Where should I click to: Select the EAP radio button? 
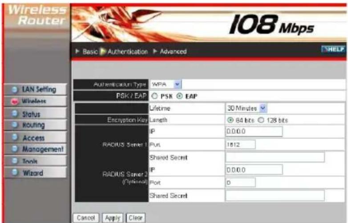(179, 96)
